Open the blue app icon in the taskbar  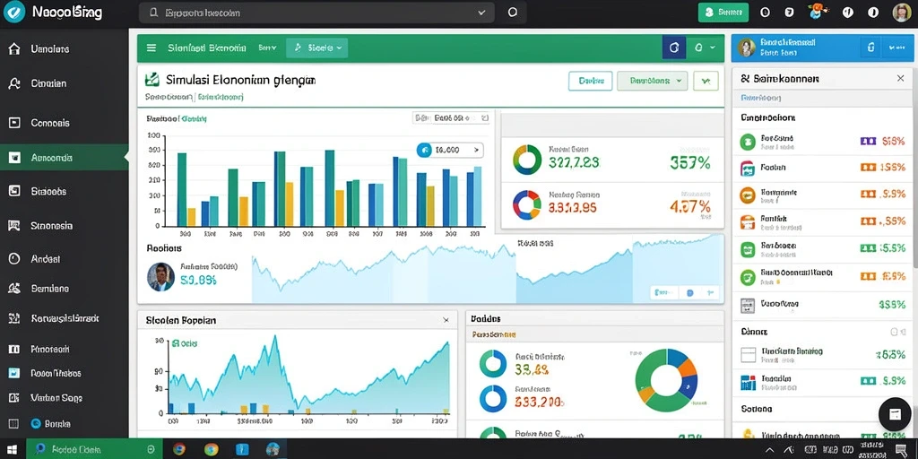click(x=242, y=449)
